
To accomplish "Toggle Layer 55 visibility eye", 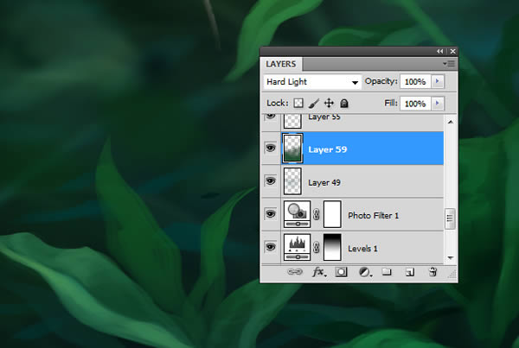I will coord(271,117).
